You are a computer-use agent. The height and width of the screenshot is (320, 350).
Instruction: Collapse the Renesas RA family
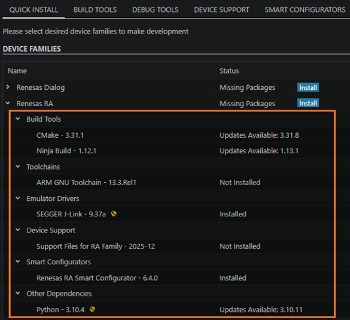pos(8,103)
